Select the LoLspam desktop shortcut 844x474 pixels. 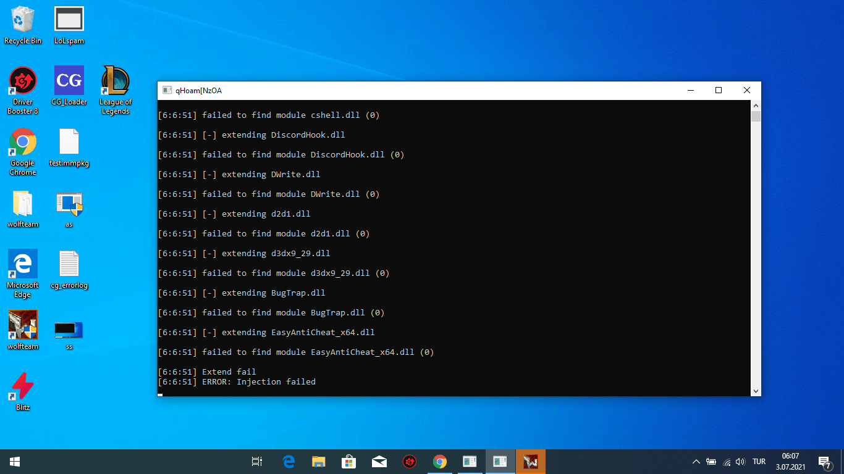click(x=69, y=25)
